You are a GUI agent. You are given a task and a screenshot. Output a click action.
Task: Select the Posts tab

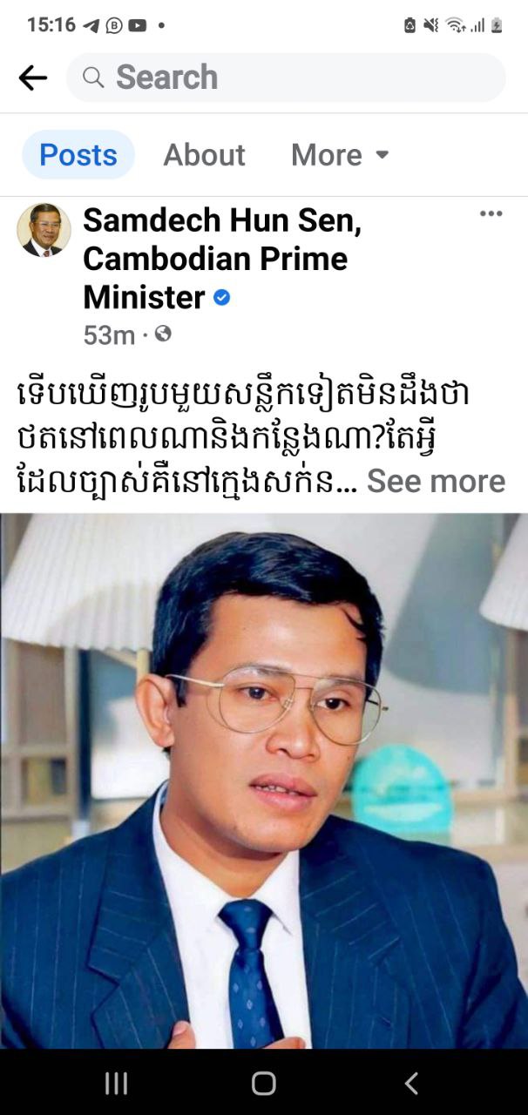click(78, 155)
